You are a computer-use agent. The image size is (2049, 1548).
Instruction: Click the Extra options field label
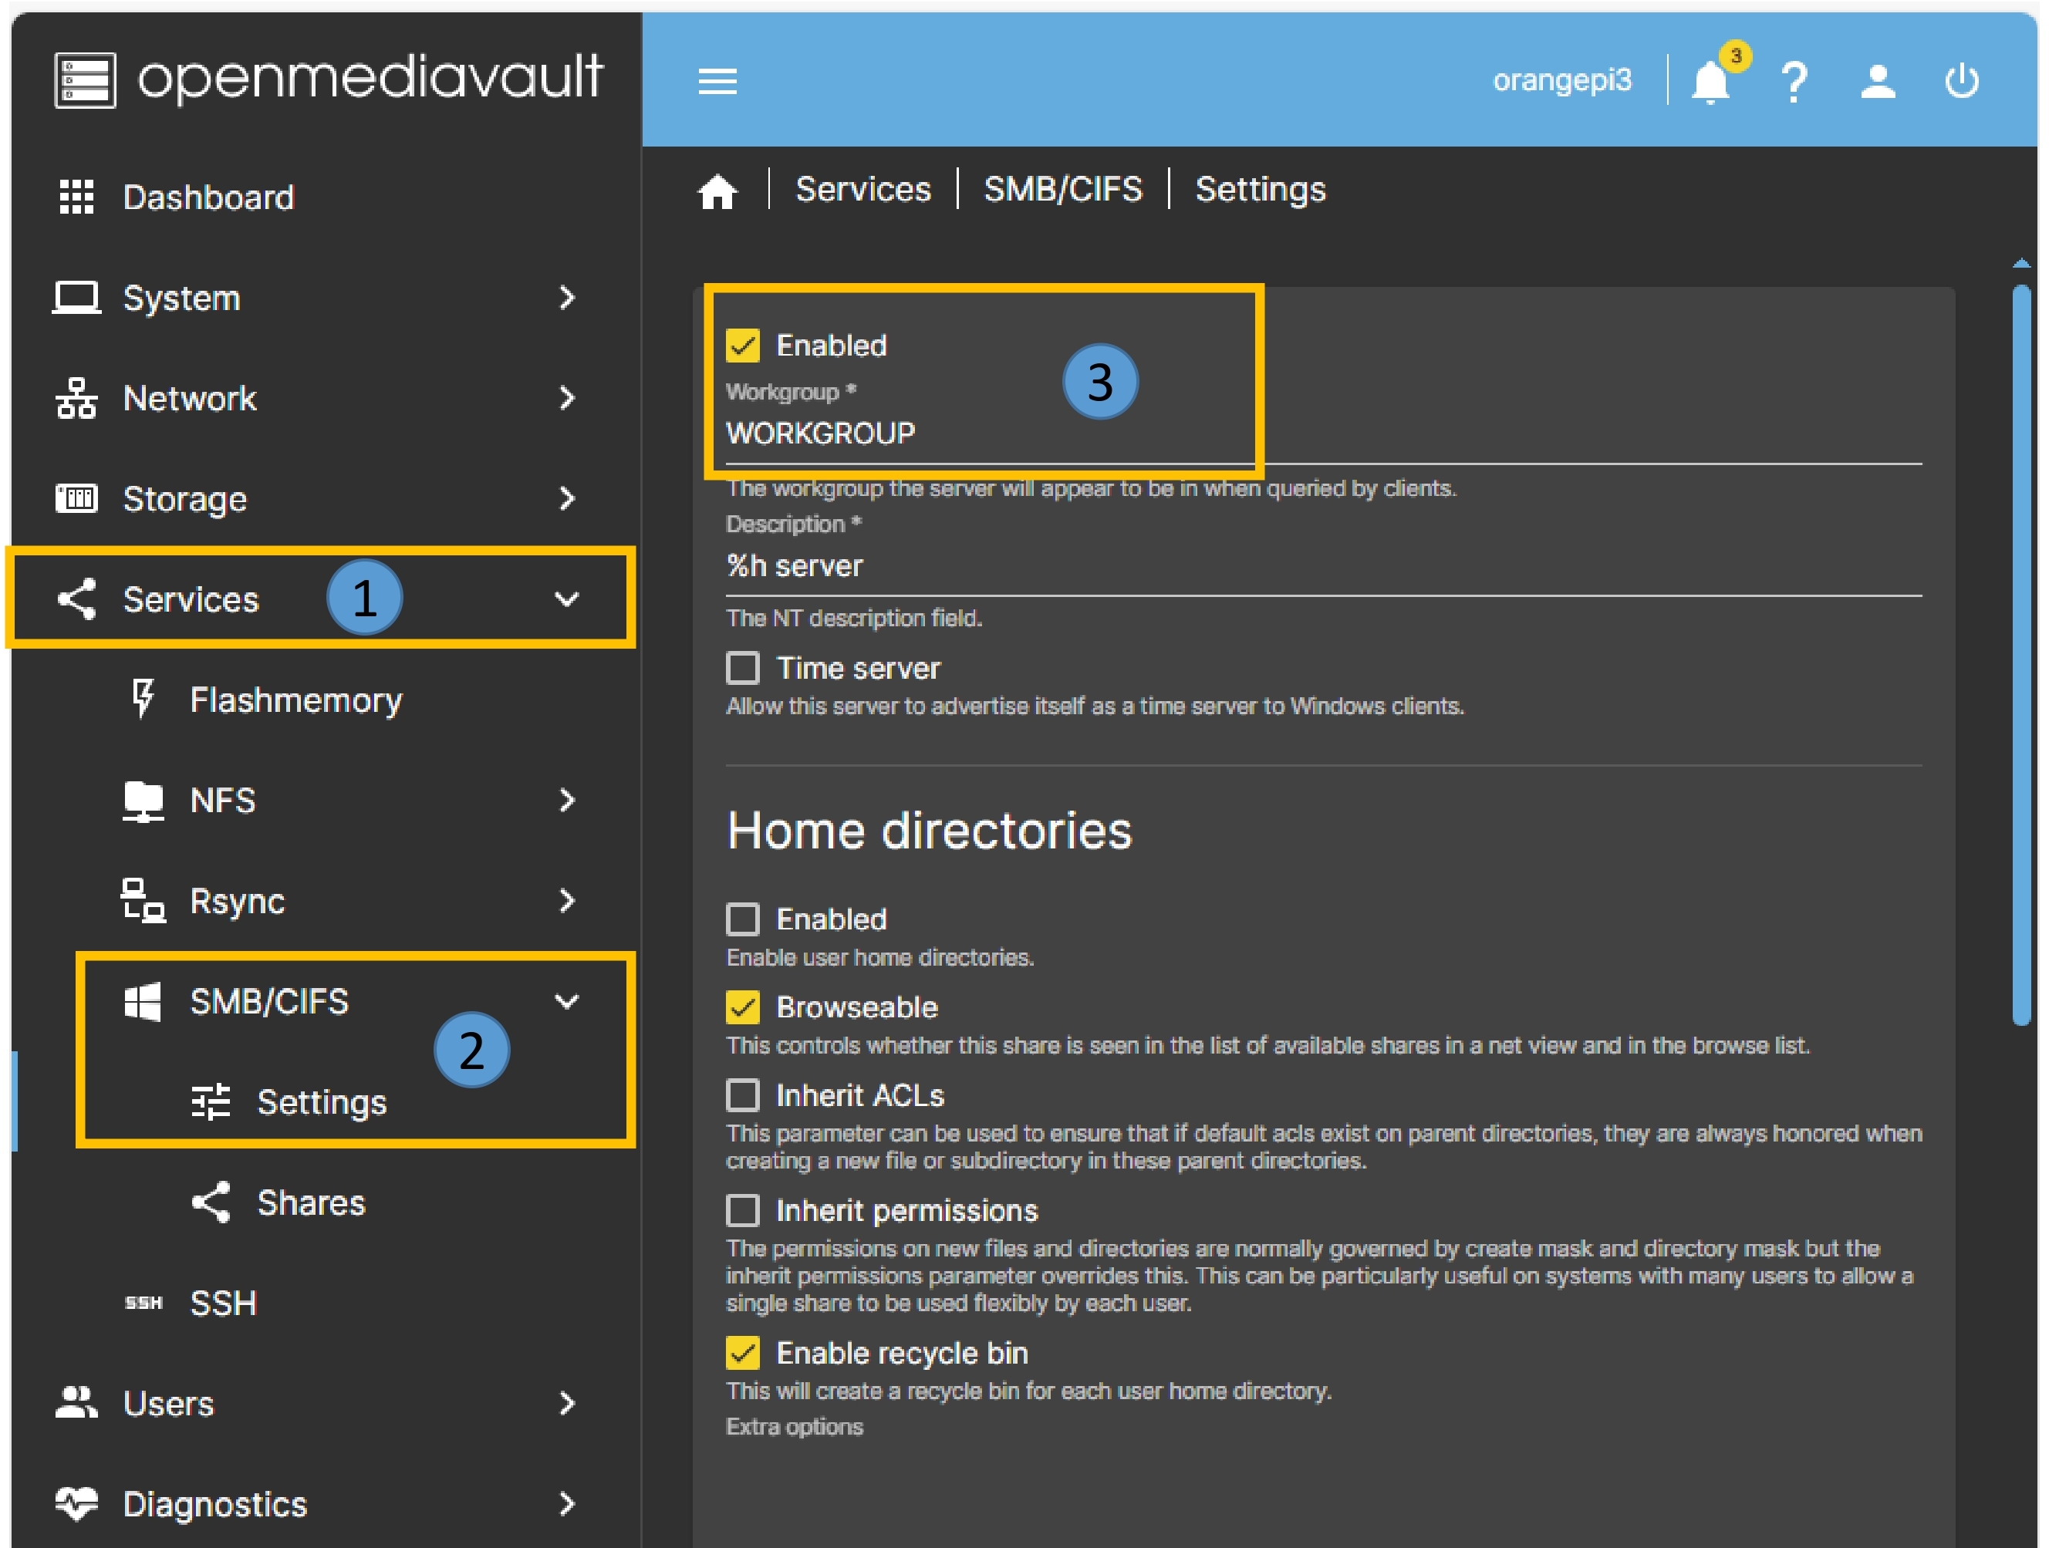[794, 1427]
